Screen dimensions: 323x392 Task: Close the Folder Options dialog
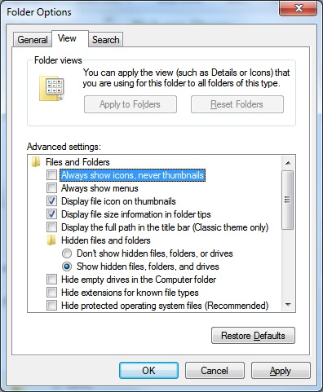click(x=299, y=8)
